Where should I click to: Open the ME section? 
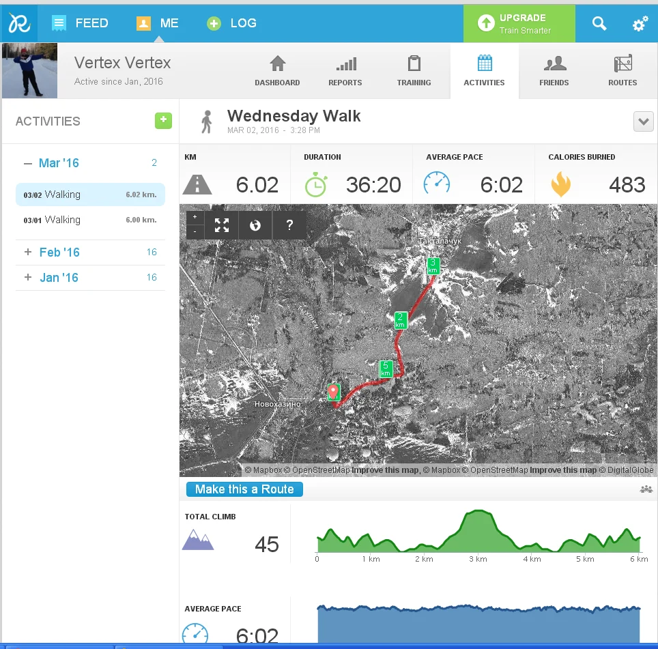(158, 23)
